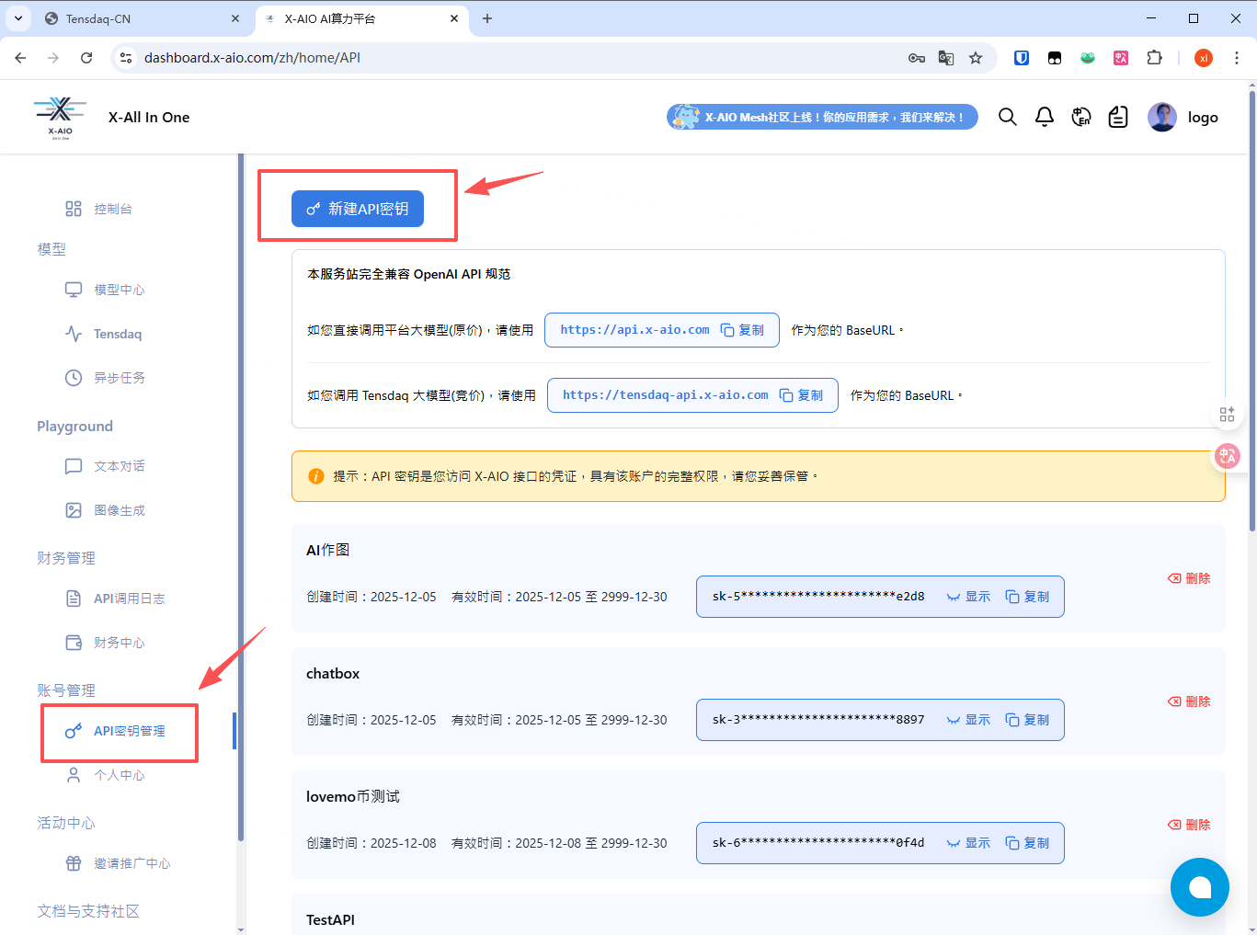Copy the tensdaq-api.x-aio.com base URL
Screen dimensions: 1257x935
coord(801,395)
